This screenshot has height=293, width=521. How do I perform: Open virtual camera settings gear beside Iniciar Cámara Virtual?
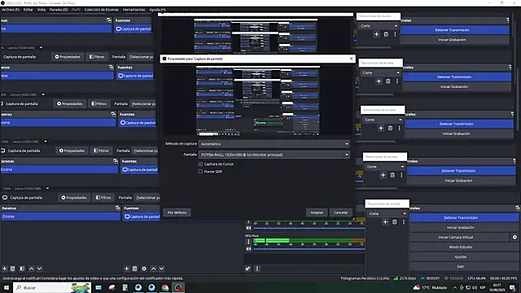tap(514, 237)
